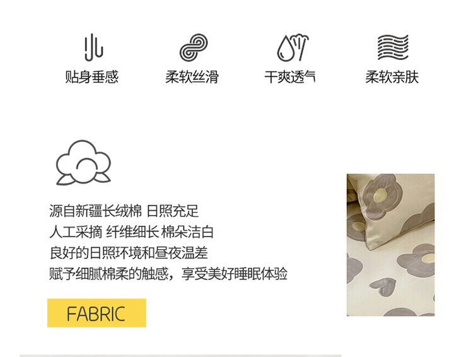Click the wavy fabric lines icon

393,47
